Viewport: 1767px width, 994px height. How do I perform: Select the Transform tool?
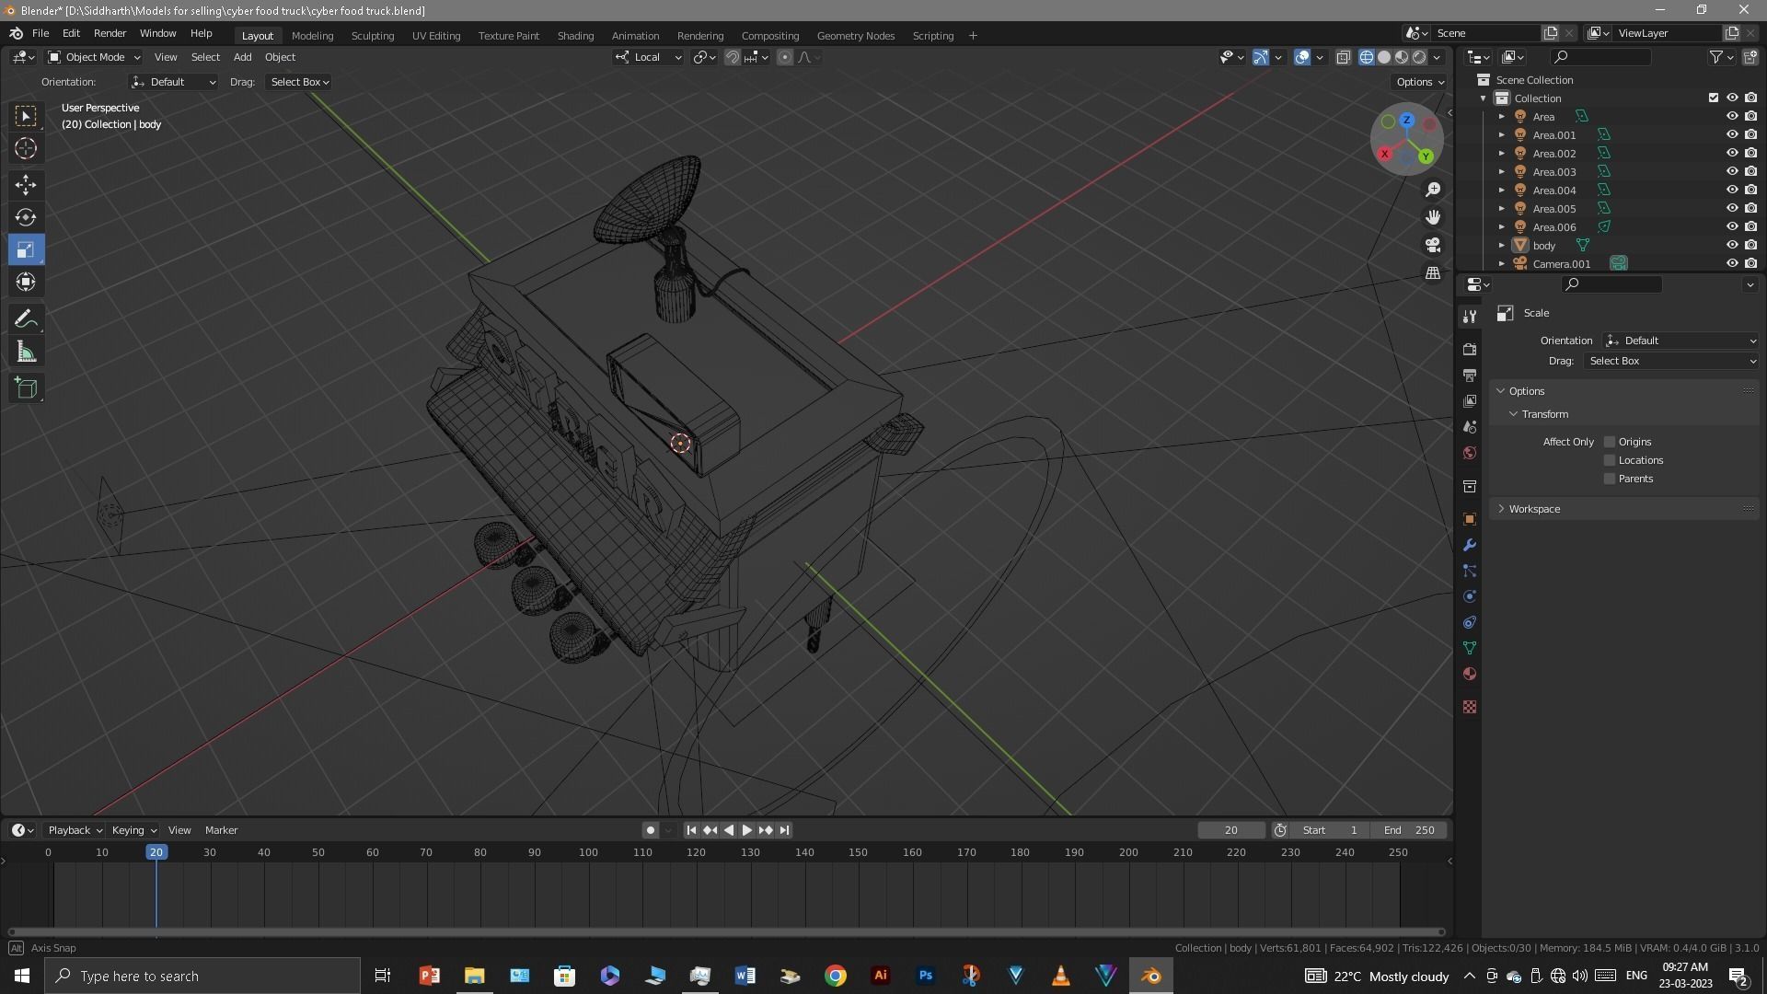(x=26, y=283)
